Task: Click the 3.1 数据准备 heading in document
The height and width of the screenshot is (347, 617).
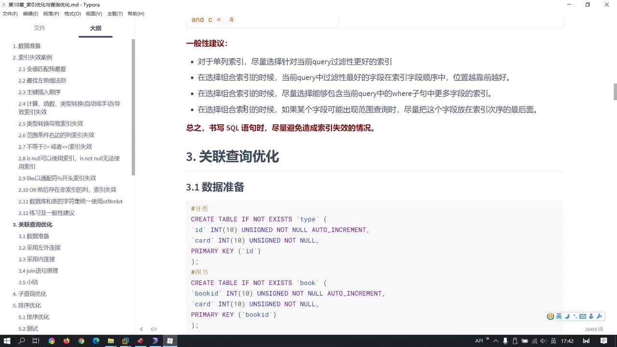Action: 215,187
